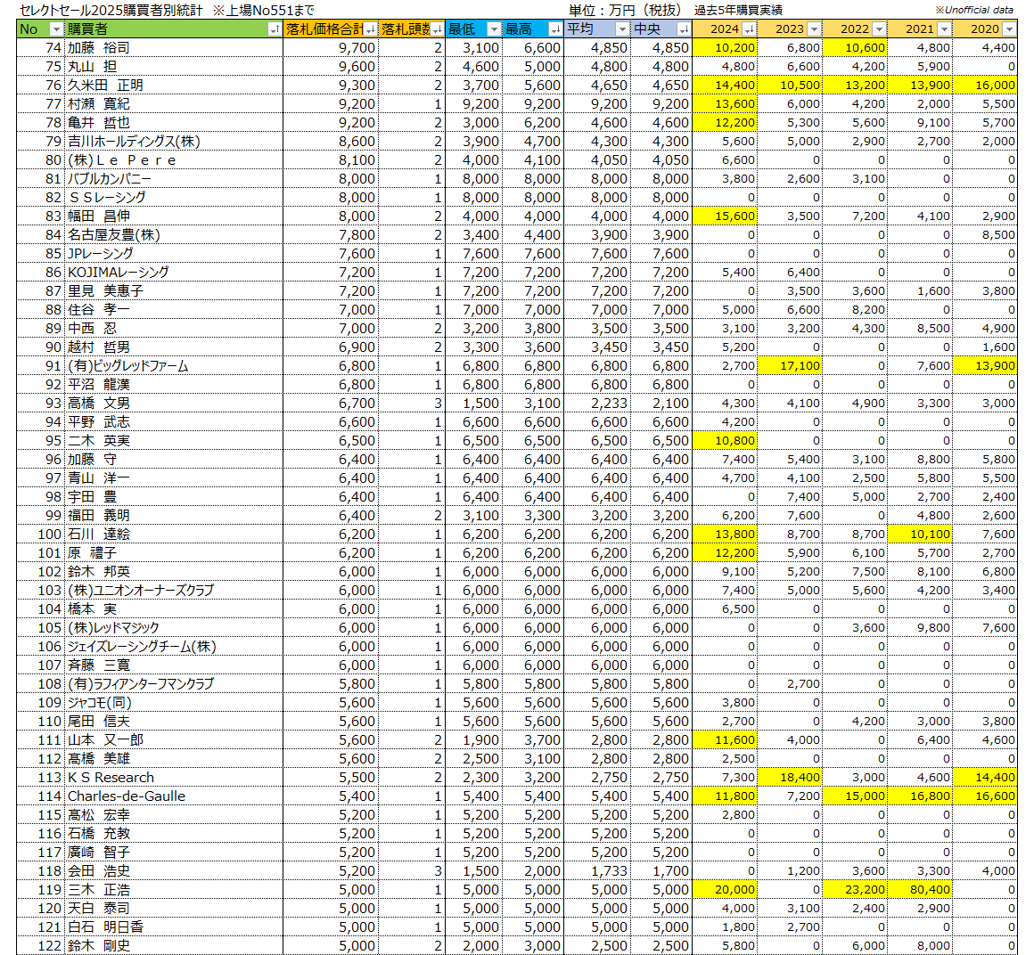Open the 落札頭数 column filter dropdown
The width and height of the screenshot is (1034, 955).
click(437, 29)
